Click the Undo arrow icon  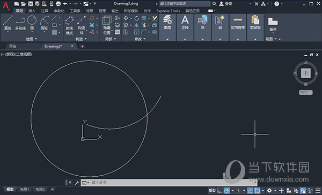coord(65,4)
